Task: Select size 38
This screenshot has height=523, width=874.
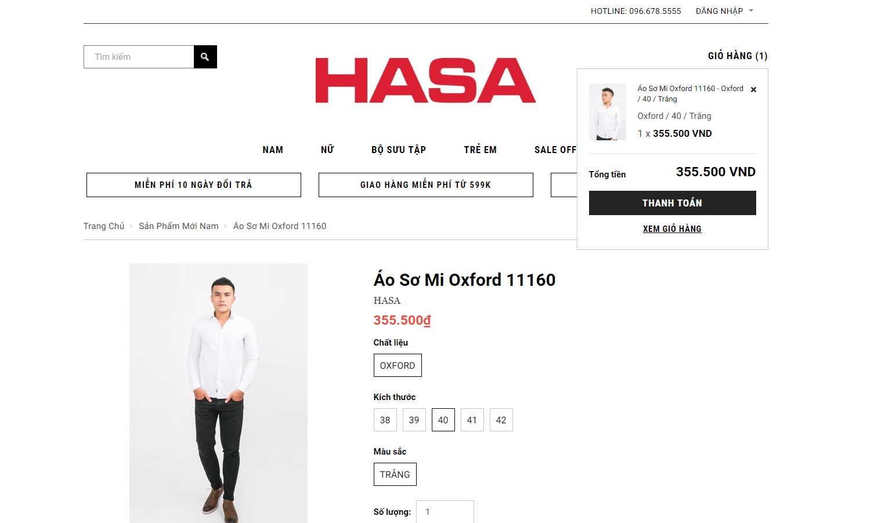Action: pyautogui.click(x=385, y=420)
